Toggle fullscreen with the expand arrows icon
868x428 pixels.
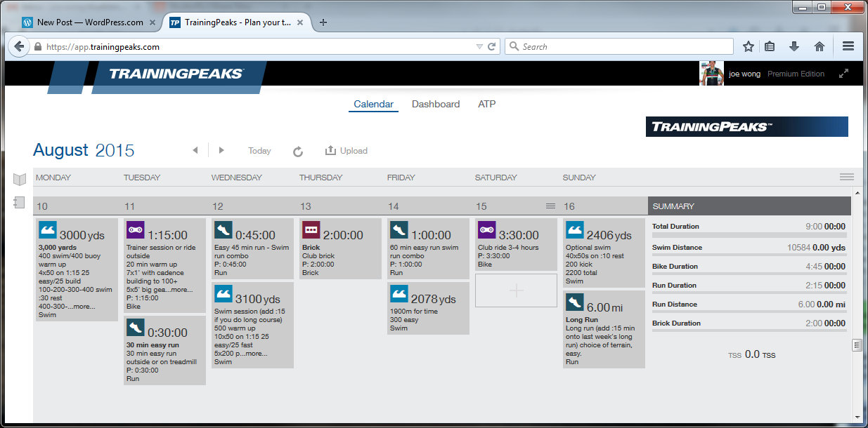point(844,74)
